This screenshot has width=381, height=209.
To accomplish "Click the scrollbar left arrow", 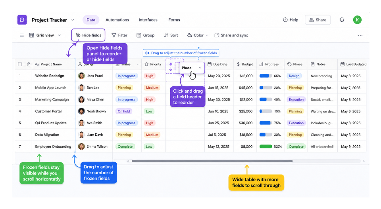I will [x=128, y=161].
